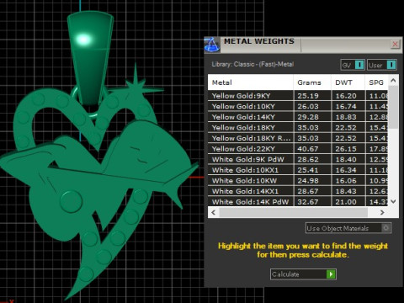Sort by the Grams column header
Image resolution: width=404 pixels, height=303 pixels.
tap(312, 82)
